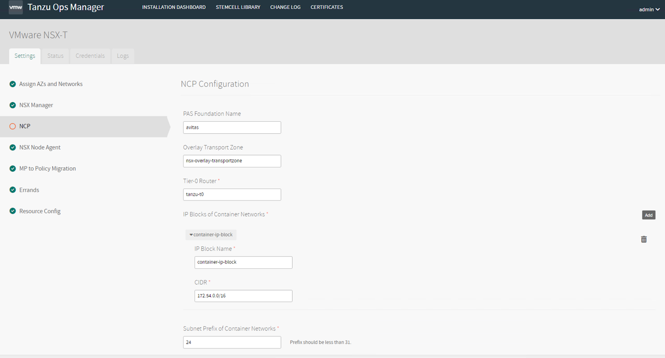
Task: Open the Resource Config section
Action: [x=40, y=211]
